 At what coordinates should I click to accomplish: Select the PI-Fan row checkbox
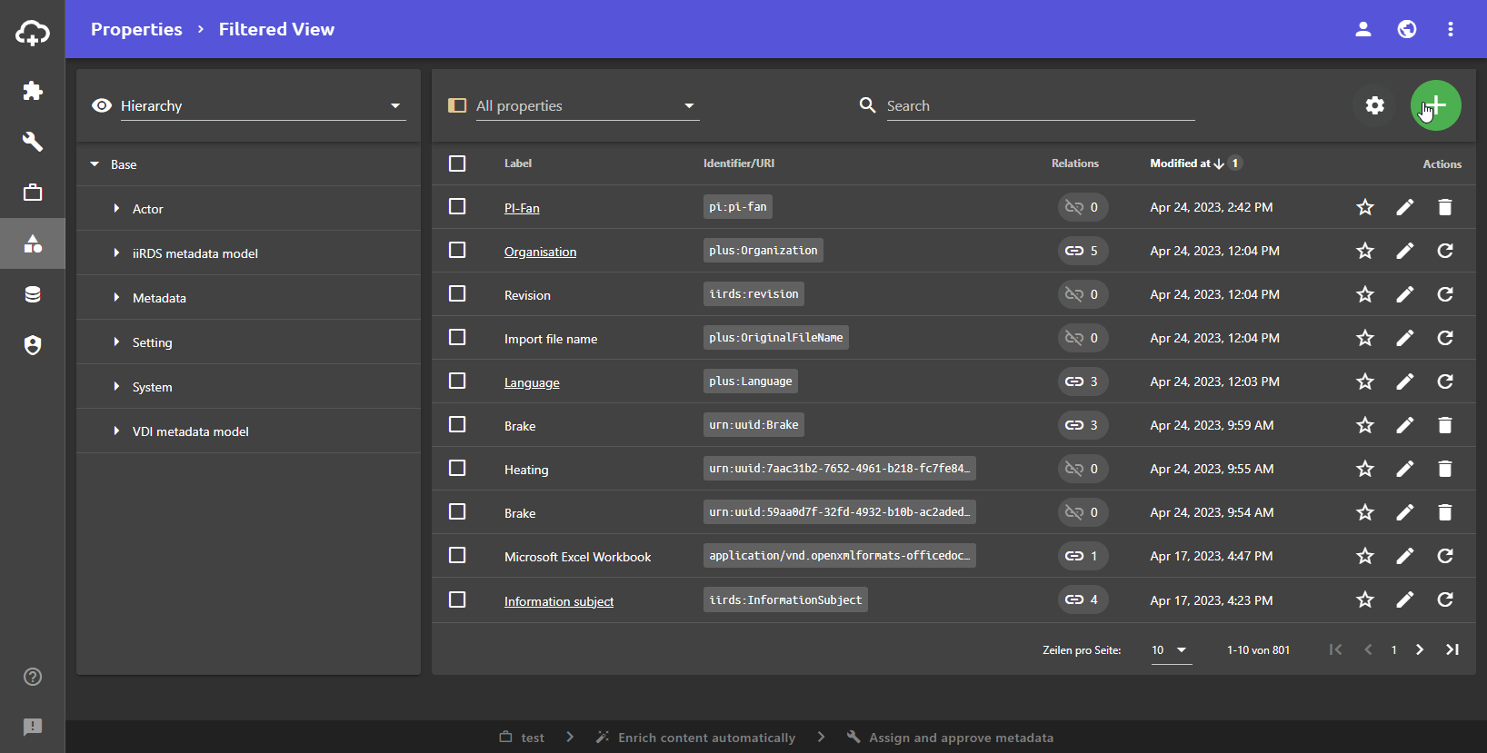[x=457, y=206]
